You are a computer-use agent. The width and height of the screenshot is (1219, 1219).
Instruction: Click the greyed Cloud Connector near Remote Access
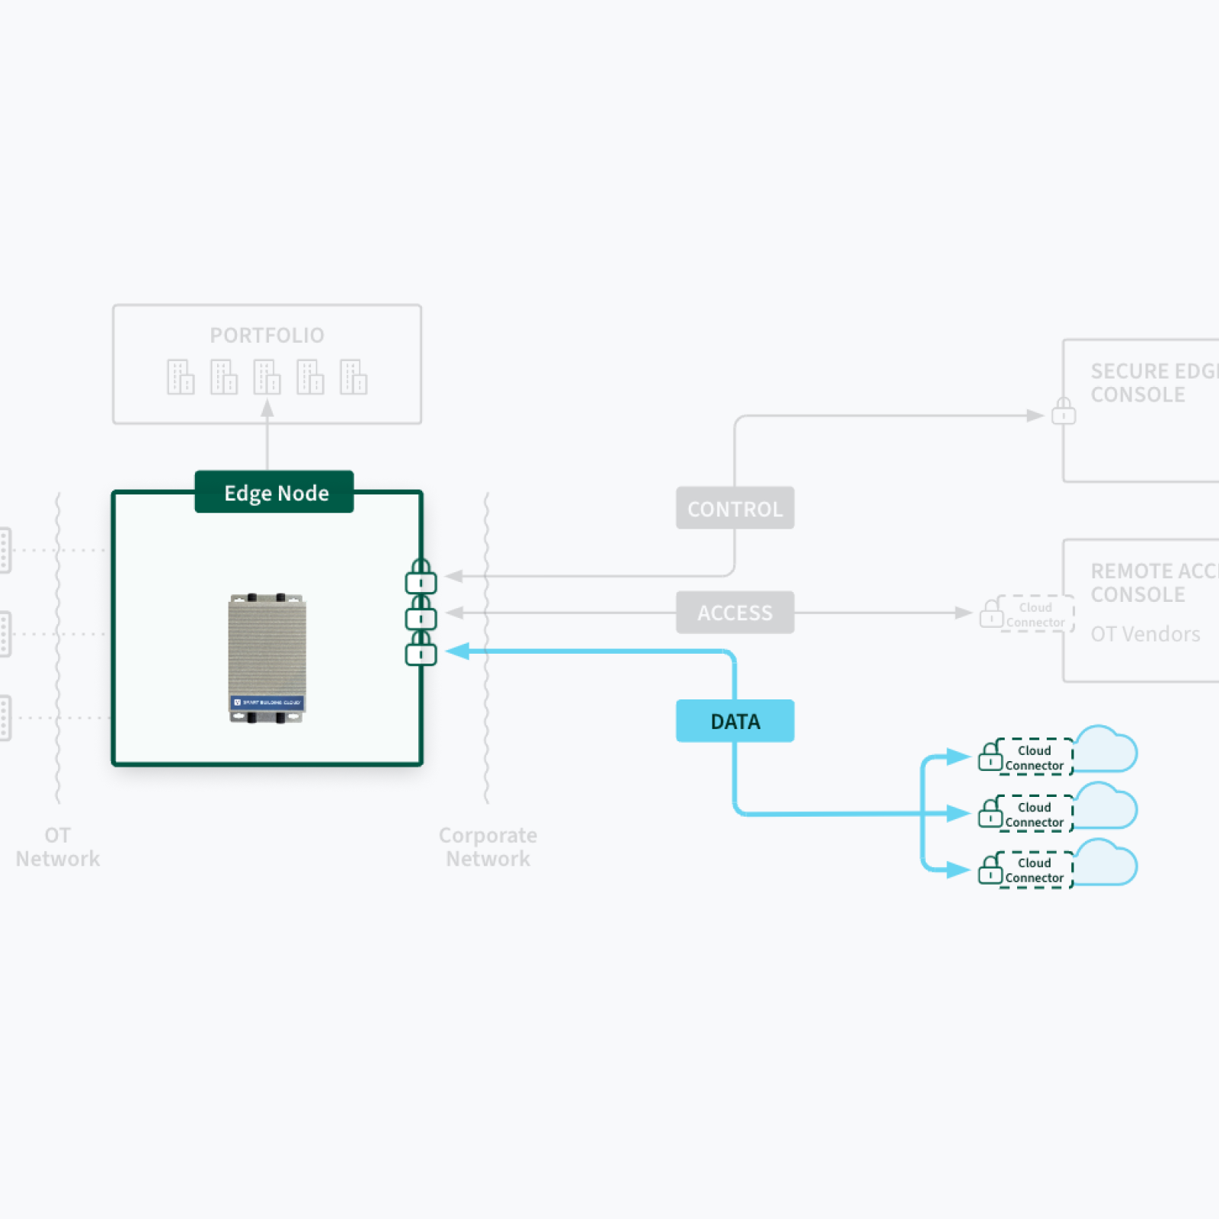point(1035,614)
